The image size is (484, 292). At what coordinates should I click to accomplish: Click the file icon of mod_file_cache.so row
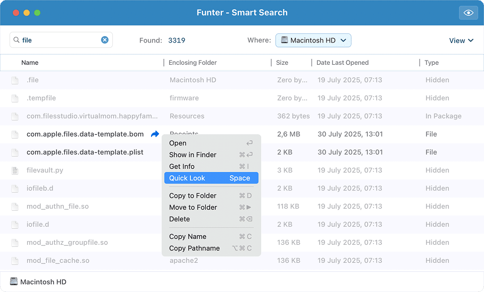[x=14, y=261]
